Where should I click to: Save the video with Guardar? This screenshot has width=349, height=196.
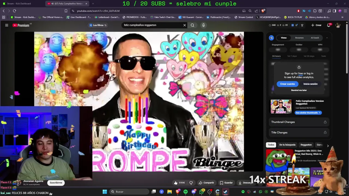coord(226,183)
